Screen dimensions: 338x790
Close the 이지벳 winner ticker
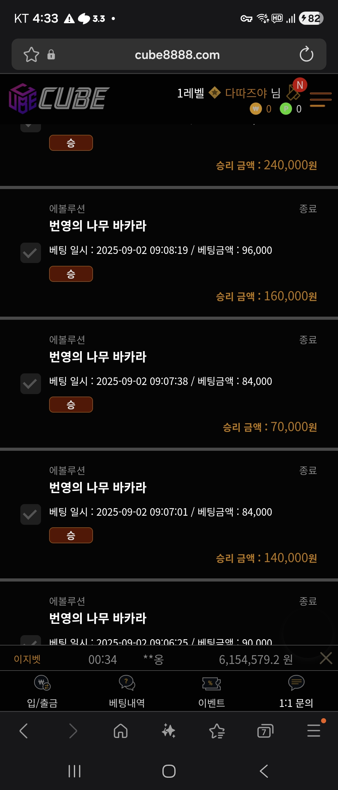(x=326, y=658)
